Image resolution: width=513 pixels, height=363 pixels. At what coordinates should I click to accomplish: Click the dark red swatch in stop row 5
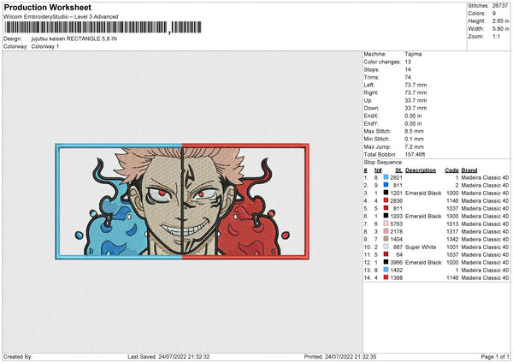(386, 208)
